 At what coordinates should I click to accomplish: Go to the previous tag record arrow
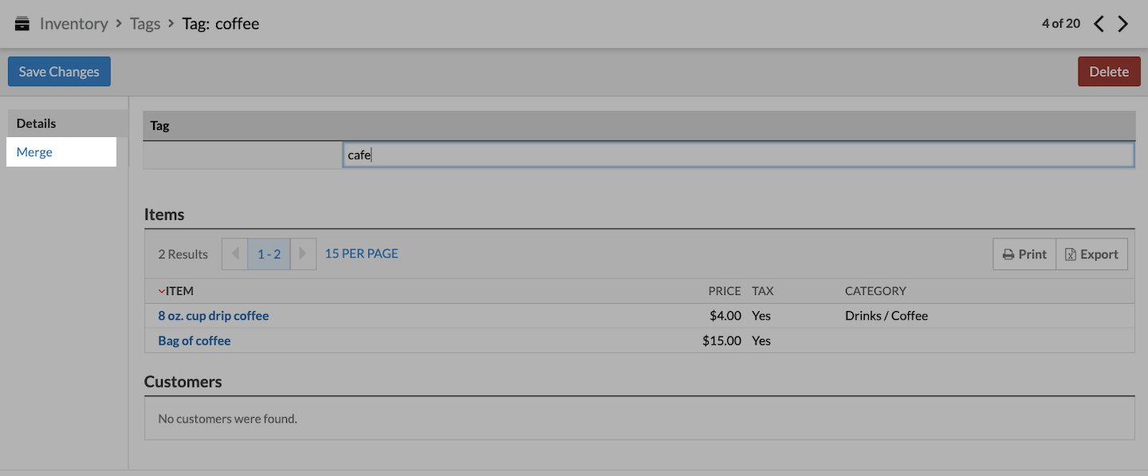(x=1099, y=24)
